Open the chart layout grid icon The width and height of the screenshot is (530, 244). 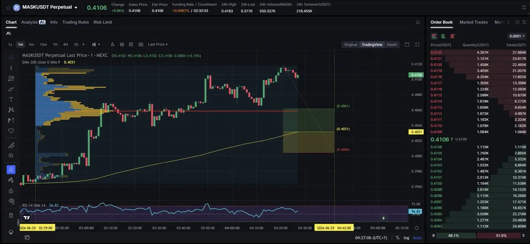coord(131,44)
